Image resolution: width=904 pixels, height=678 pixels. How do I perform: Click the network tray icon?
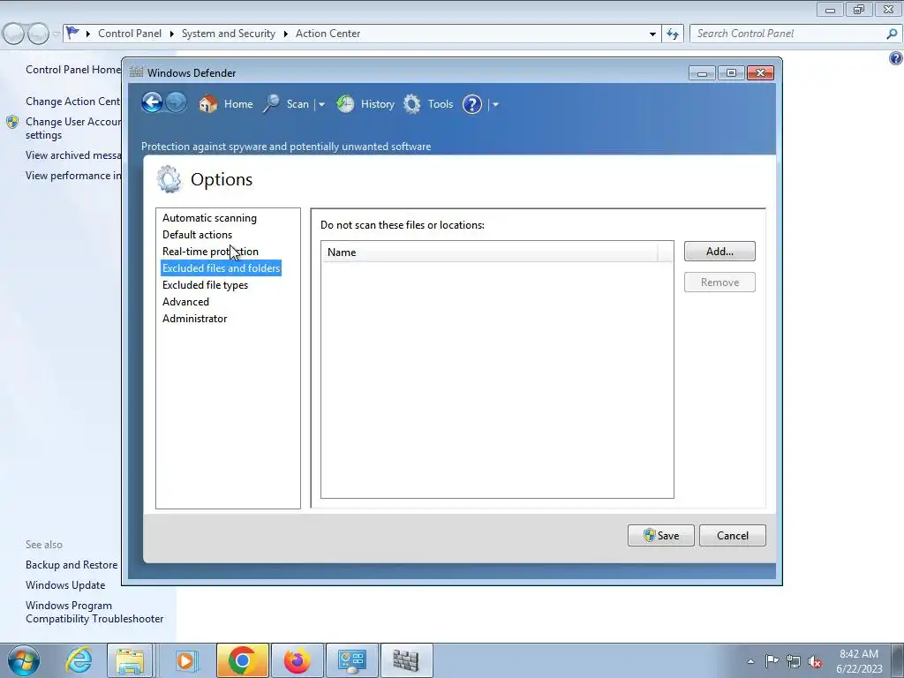coord(794,661)
